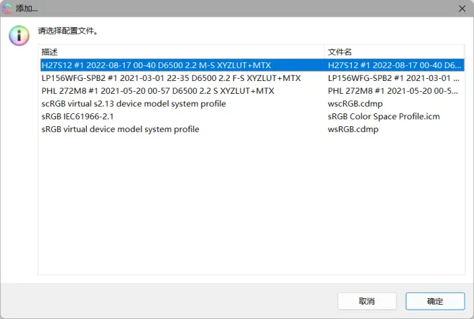The width and height of the screenshot is (474, 319).
Task: Close the 添加... dialog window
Action: (462, 9)
